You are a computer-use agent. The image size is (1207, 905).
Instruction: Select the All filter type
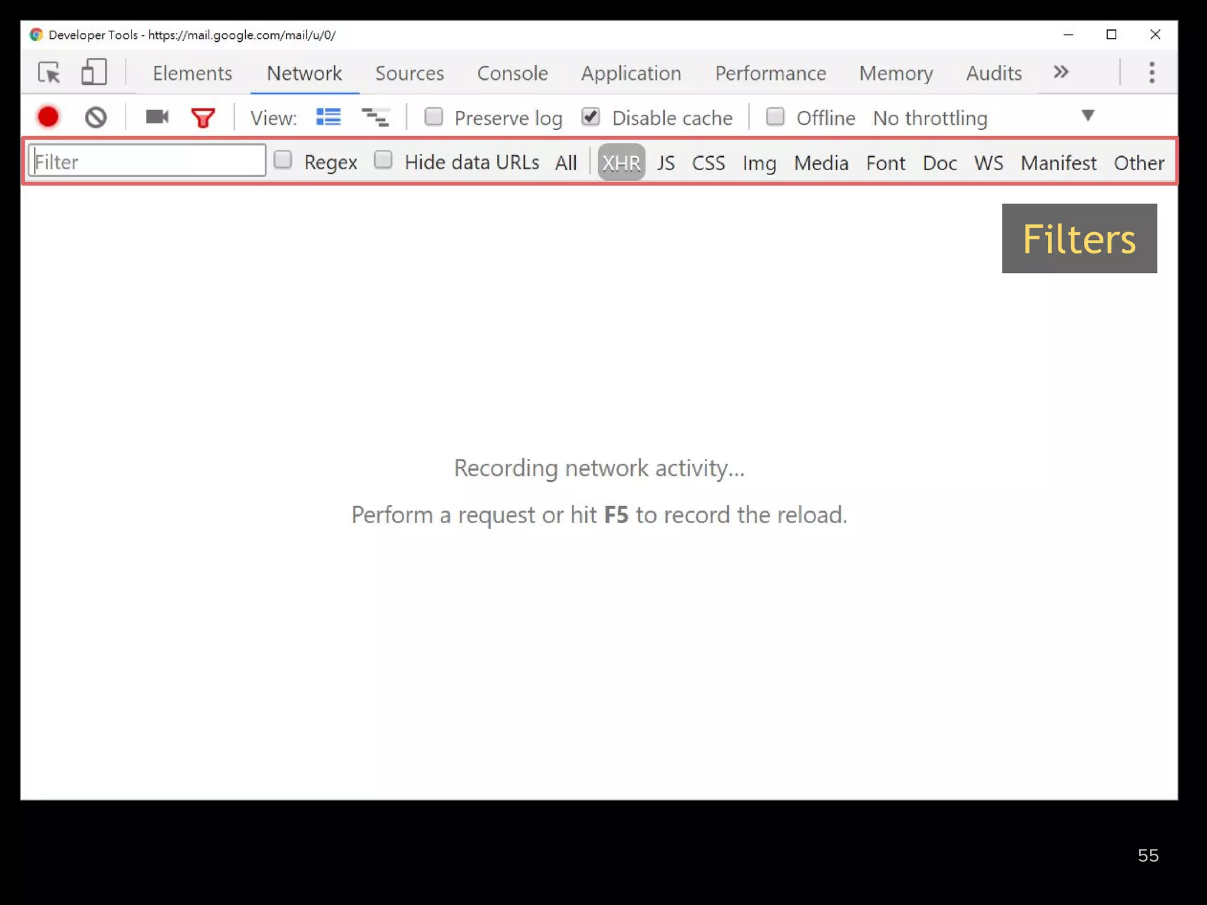click(566, 163)
